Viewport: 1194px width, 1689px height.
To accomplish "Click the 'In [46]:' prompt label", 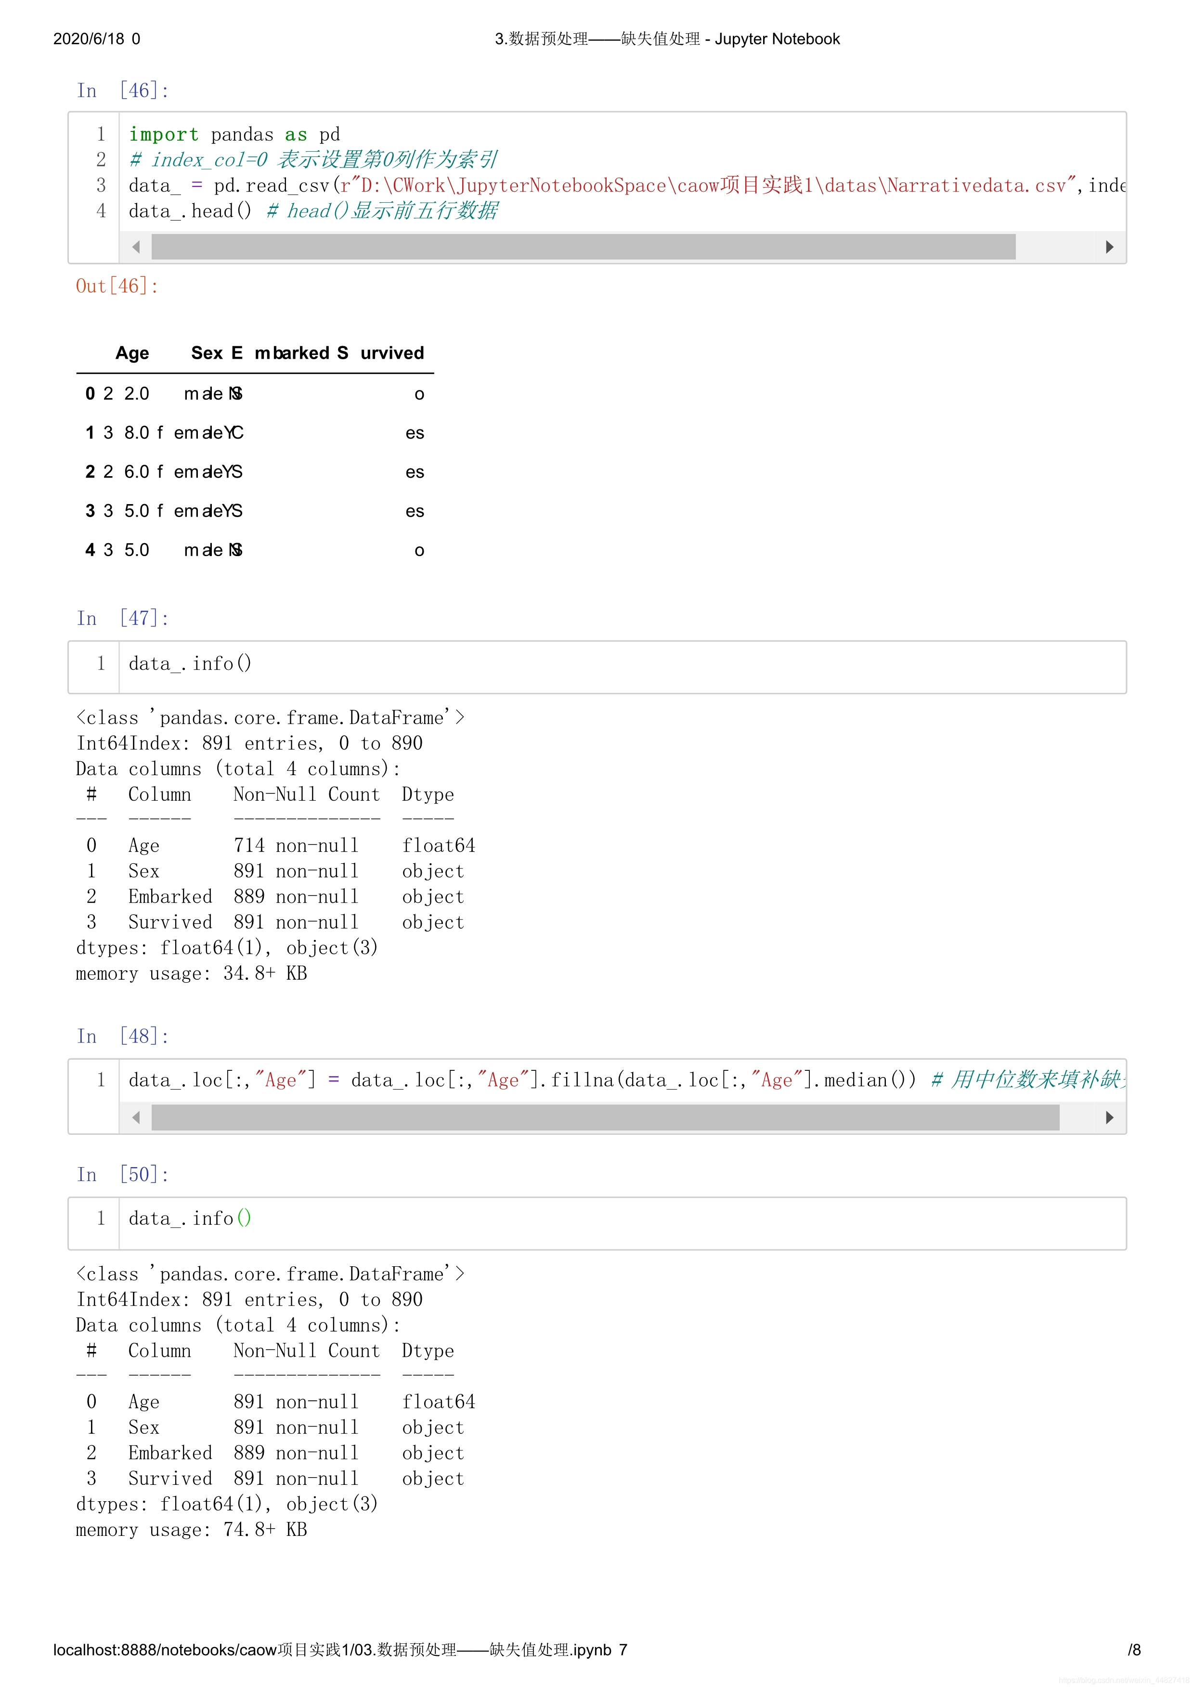I will point(123,91).
